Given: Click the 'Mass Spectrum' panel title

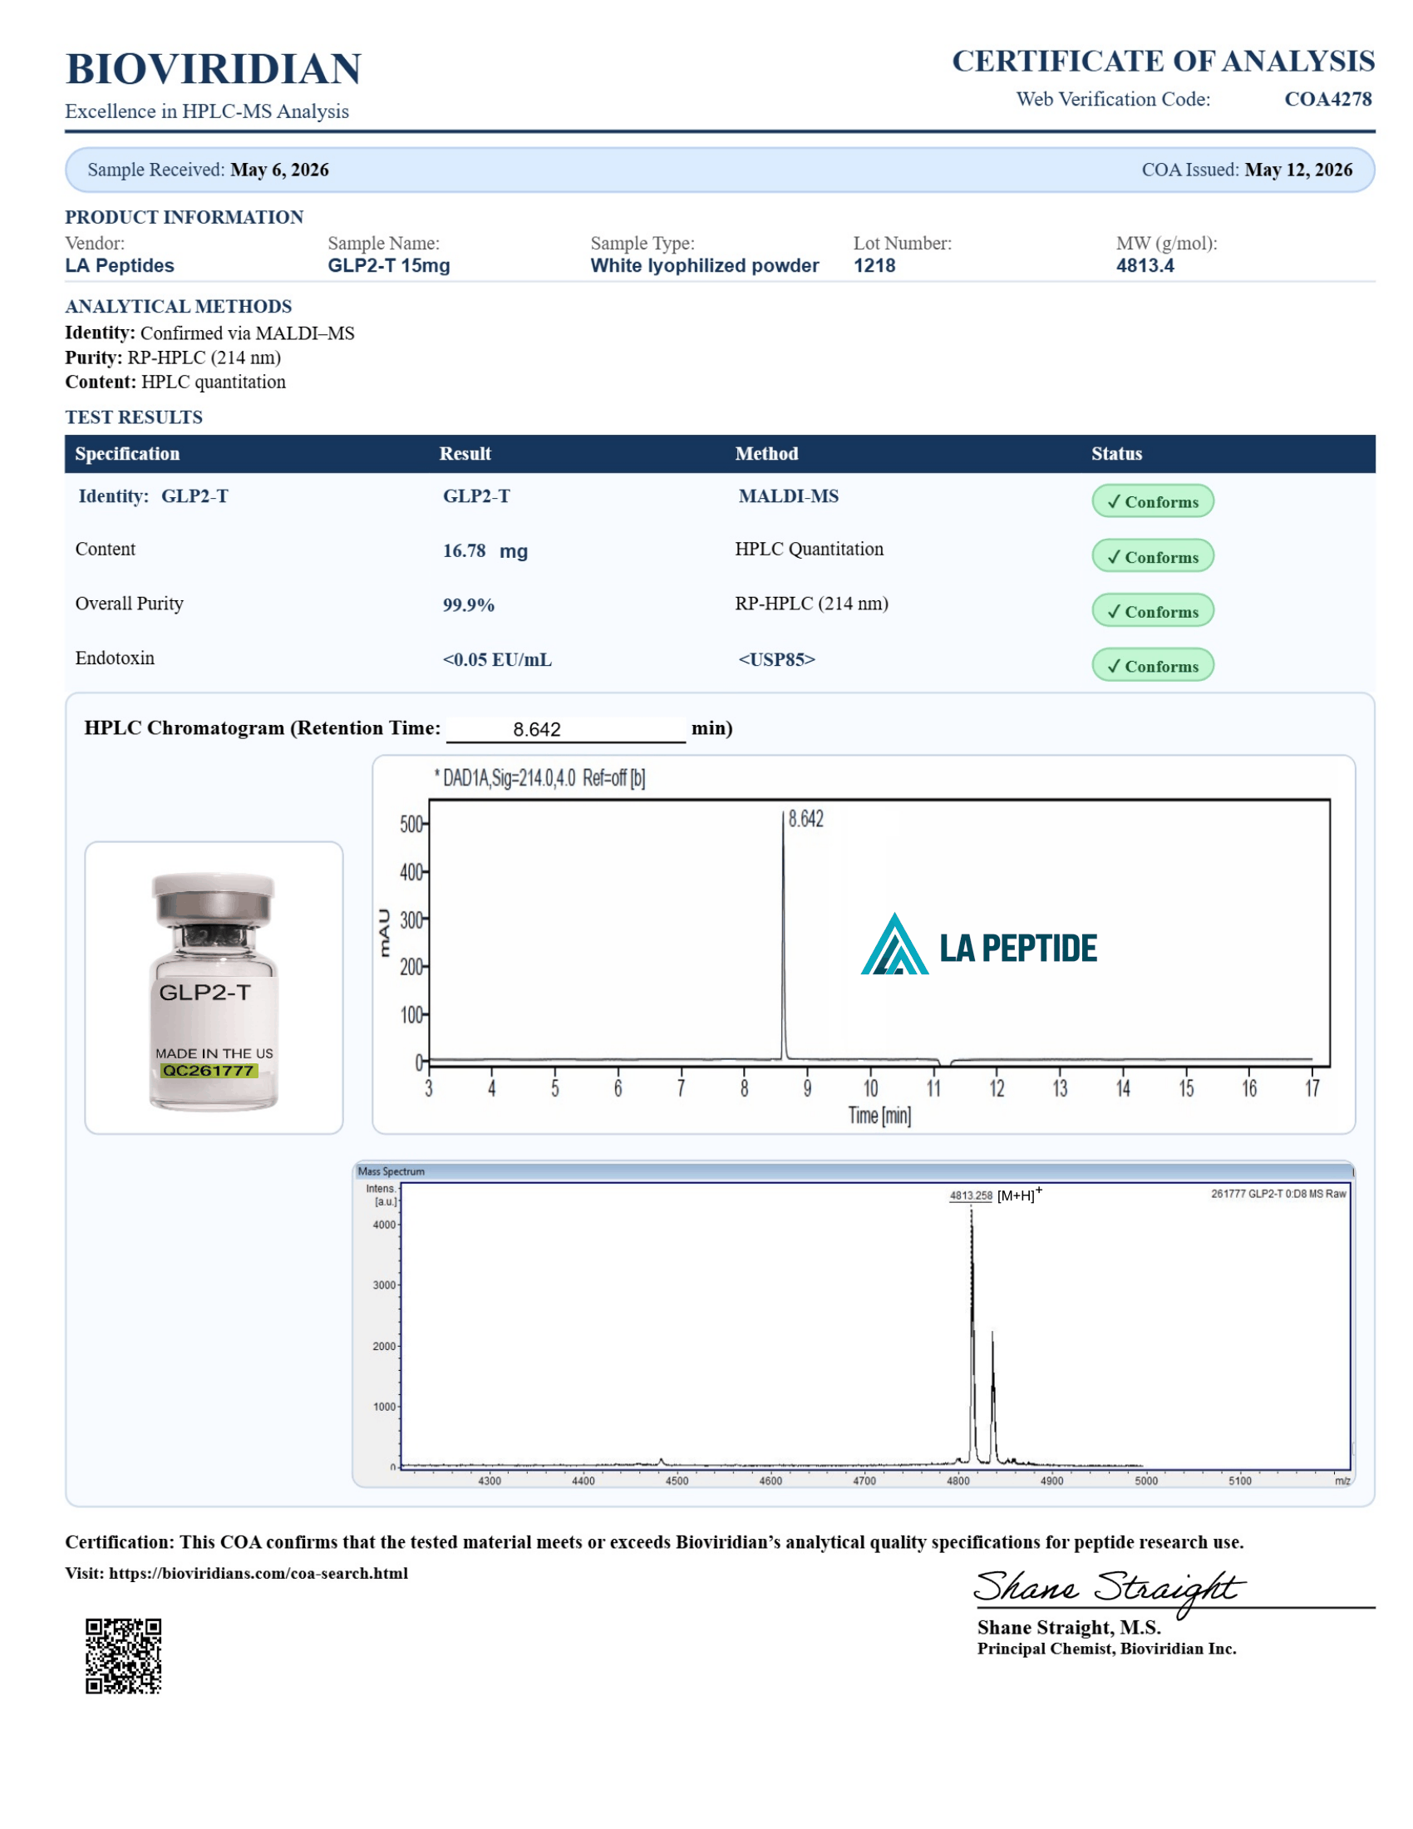Looking at the screenshot, I should 391,1171.
